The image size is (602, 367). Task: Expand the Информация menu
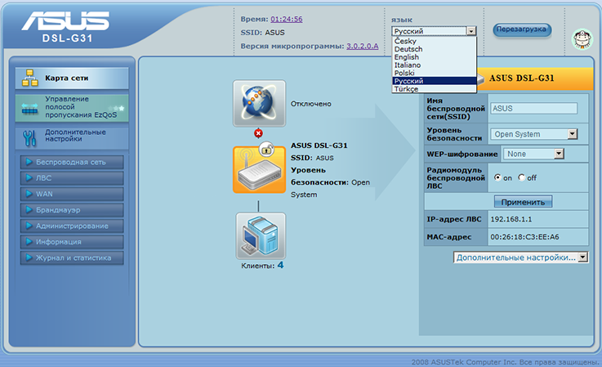[x=72, y=242]
